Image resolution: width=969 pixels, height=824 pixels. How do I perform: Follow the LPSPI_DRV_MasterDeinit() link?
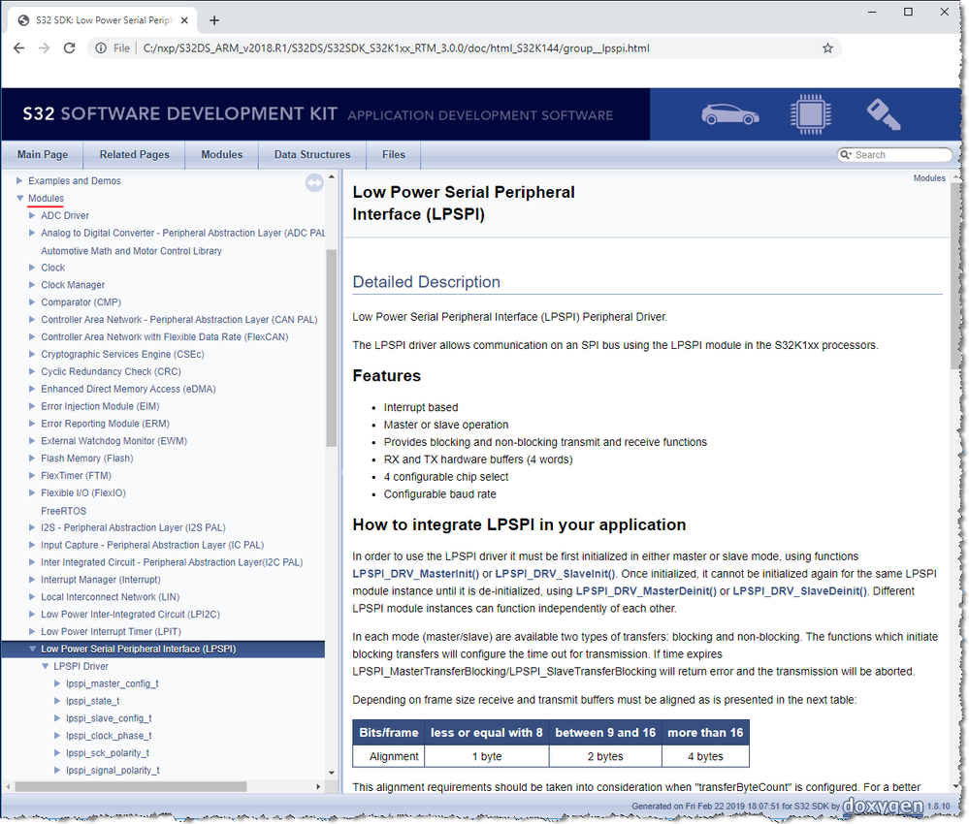click(x=646, y=591)
